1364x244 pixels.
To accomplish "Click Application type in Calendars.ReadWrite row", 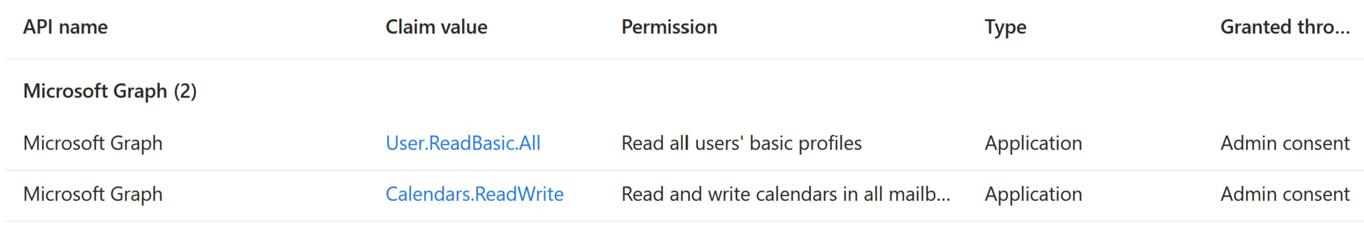I will [1033, 194].
